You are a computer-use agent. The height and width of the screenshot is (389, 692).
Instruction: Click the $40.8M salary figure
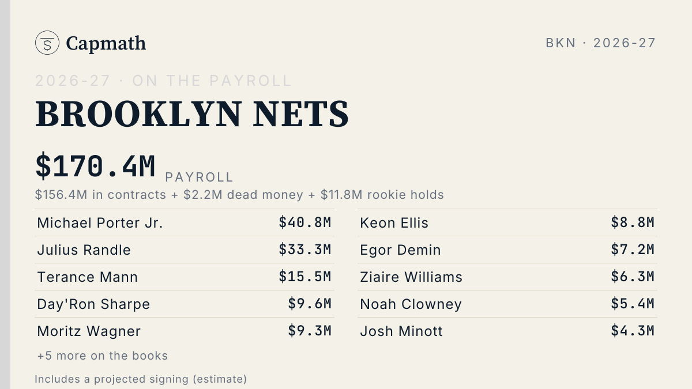(305, 222)
